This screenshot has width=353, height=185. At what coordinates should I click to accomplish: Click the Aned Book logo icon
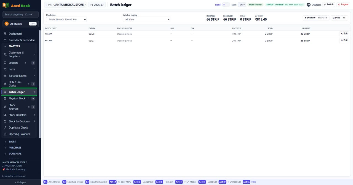(6, 5)
